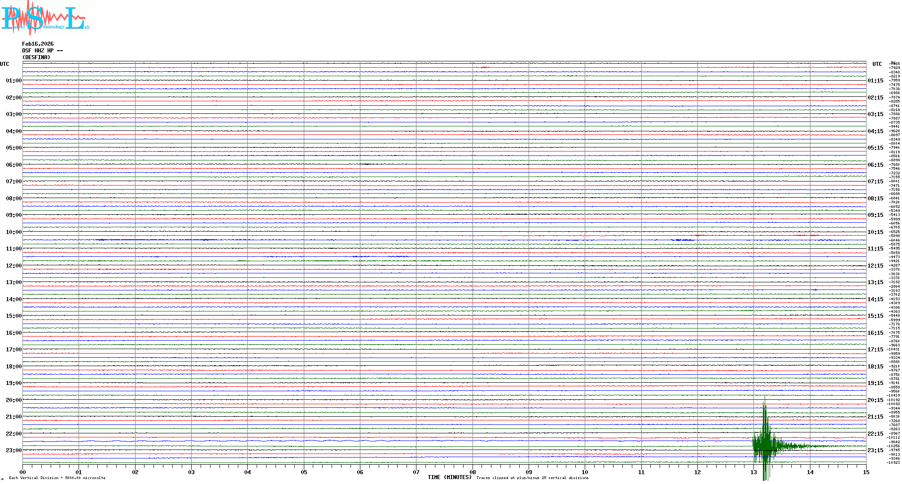Click the traces clipped footnote text

click(x=532, y=478)
